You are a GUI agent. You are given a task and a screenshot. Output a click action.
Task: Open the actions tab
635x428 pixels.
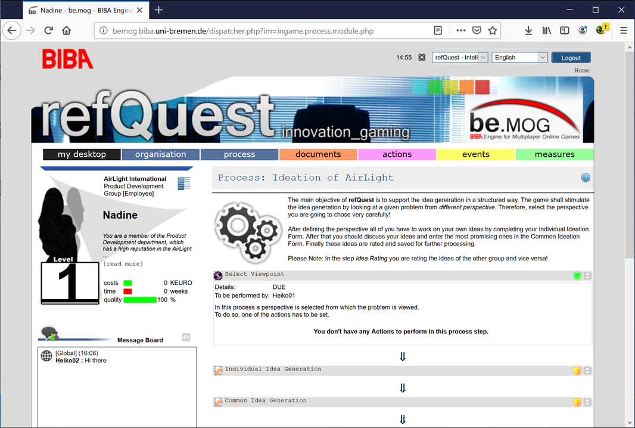397,155
